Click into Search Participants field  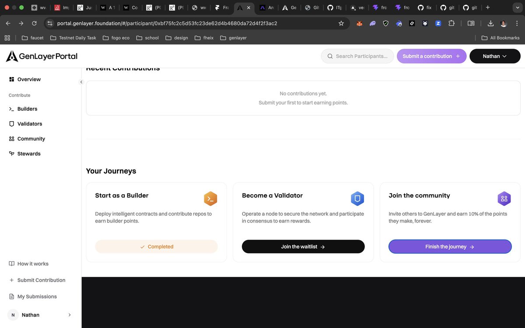[357, 56]
